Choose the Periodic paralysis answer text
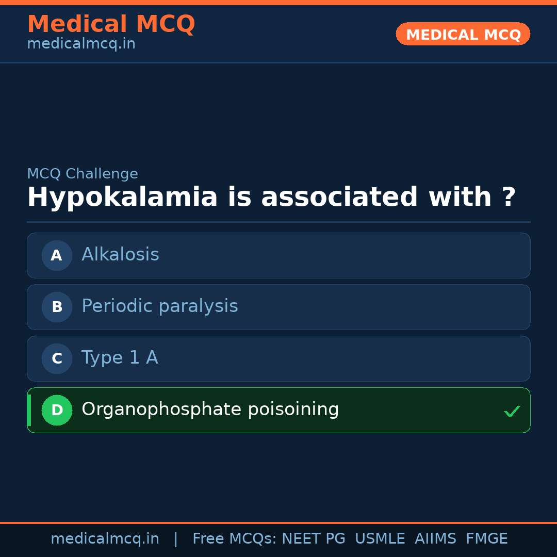Viewport: 557px width, 557px height. click(x=159, y=306)
